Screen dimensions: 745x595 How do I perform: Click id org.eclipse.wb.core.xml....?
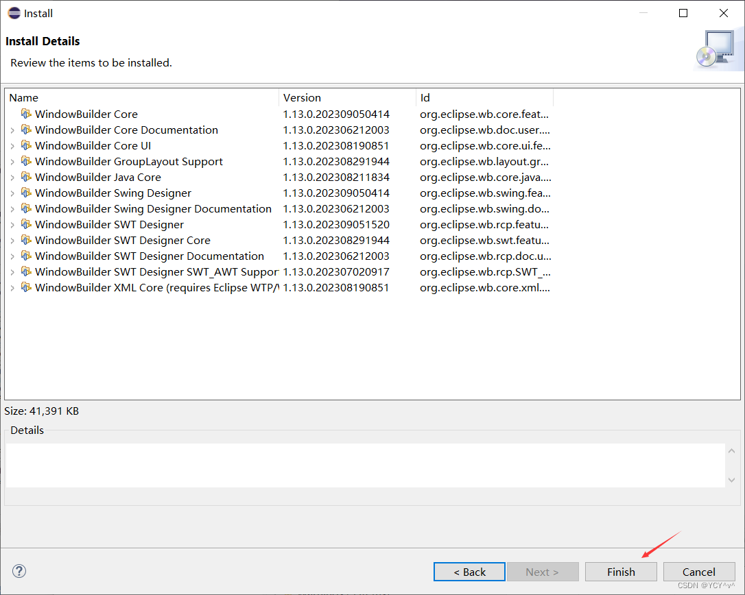tap(484, 287)
